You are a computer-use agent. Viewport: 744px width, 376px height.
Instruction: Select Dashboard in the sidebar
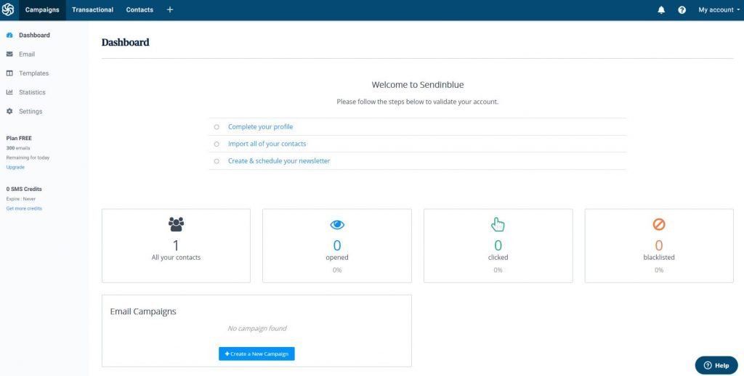34,35
